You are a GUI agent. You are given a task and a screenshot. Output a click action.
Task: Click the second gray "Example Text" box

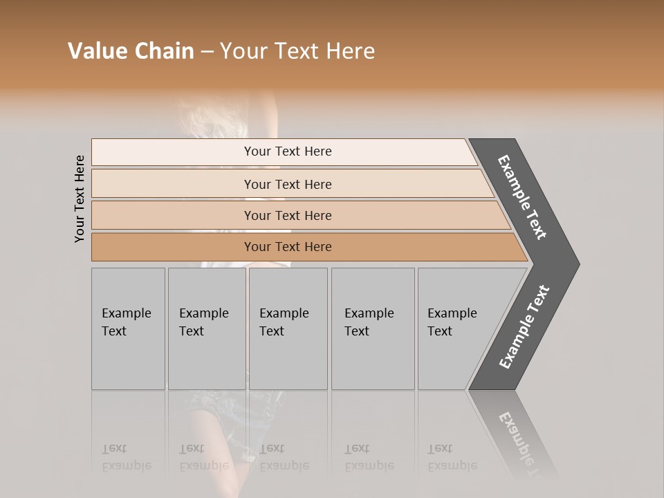[x=206, y=329]
